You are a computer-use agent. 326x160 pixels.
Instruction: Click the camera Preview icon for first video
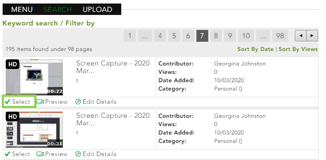[40, 102]
